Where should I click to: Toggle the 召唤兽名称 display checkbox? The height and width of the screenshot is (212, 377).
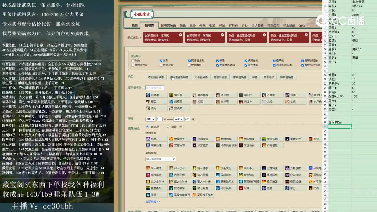[189, 61]
